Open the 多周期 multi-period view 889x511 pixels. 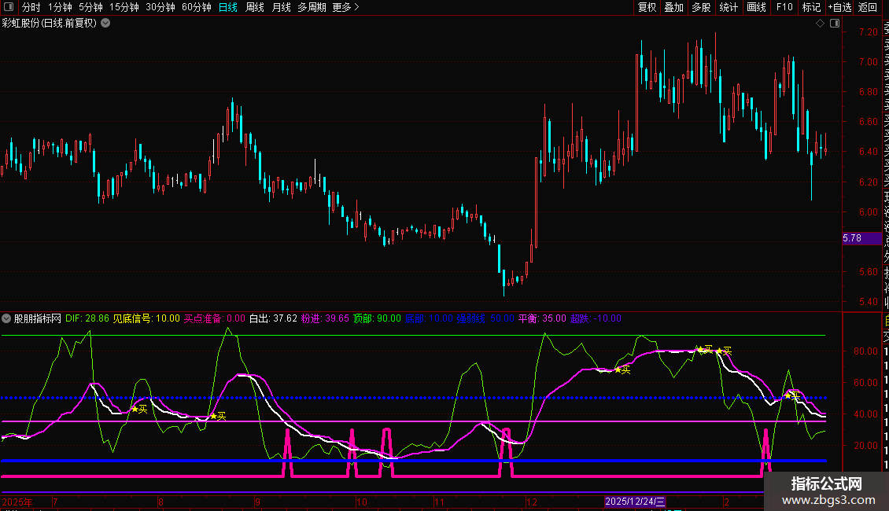[312, 7]
